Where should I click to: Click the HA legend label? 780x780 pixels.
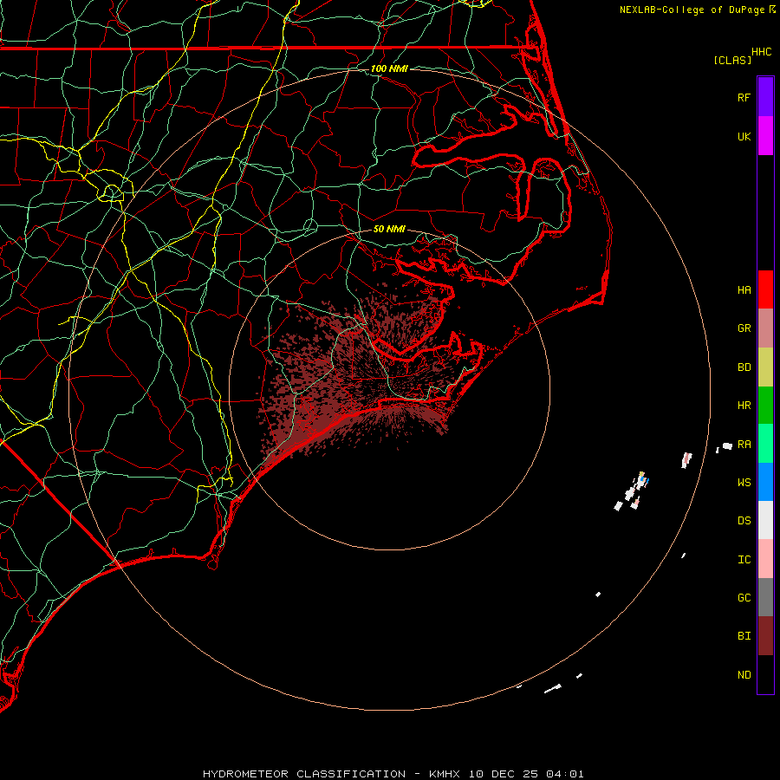[744, 289]
